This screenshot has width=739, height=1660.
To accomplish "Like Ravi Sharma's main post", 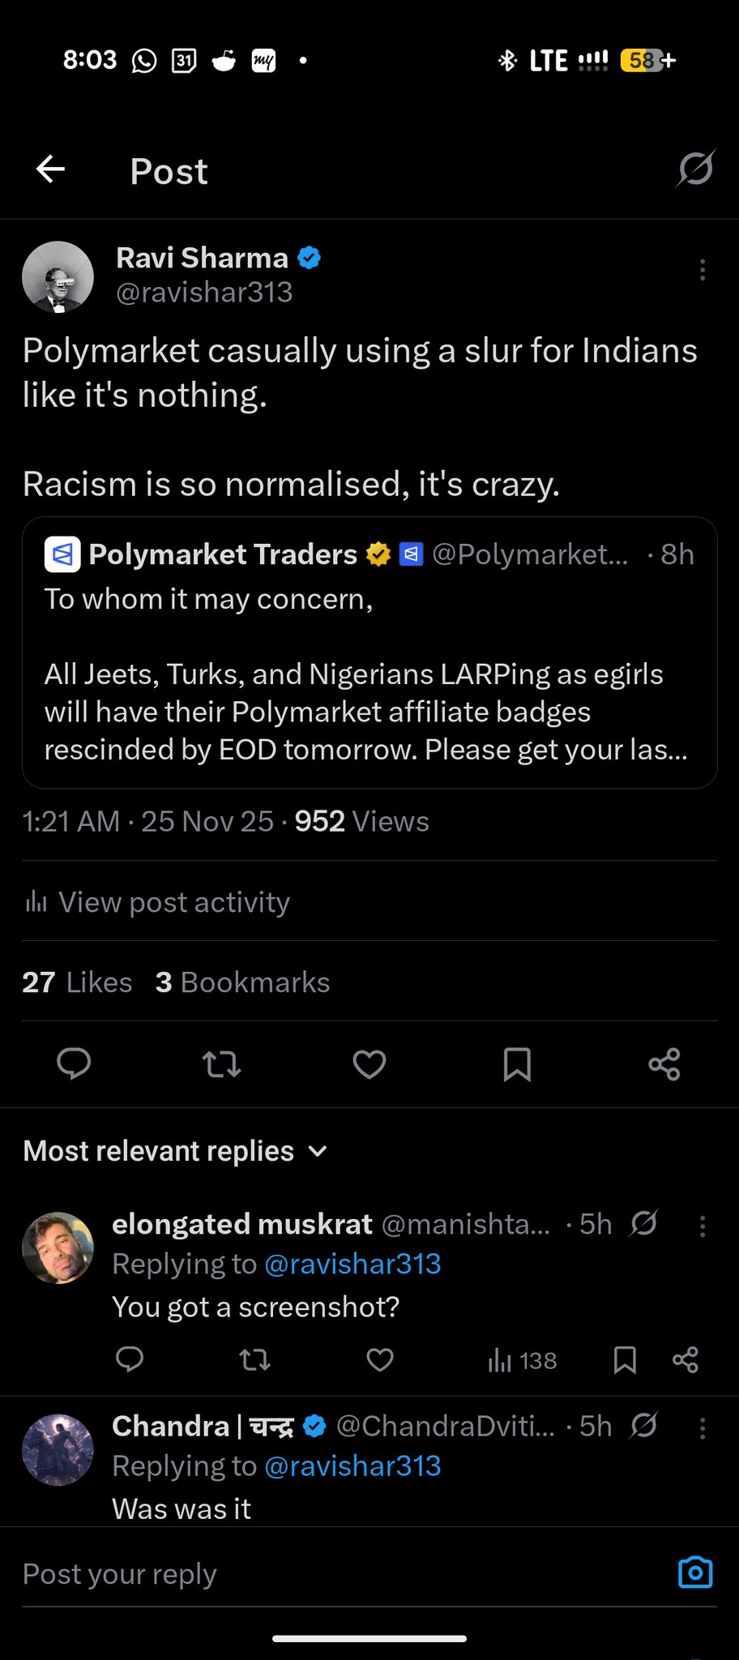I will click(x=369, y=1063).
